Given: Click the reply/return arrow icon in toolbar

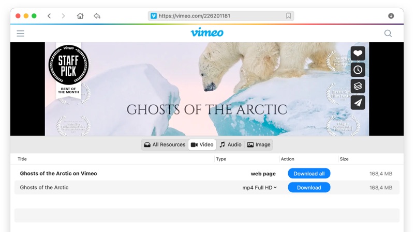Looking at the screenshot, I should [x=97, y=16].
